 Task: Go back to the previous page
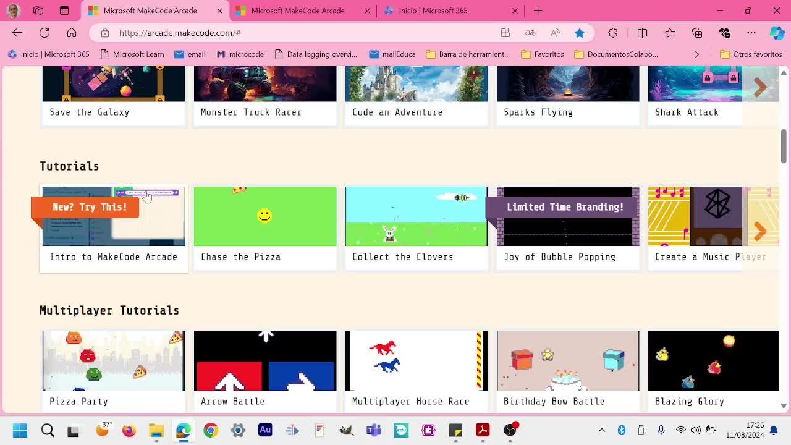click(x=17, y=33)
